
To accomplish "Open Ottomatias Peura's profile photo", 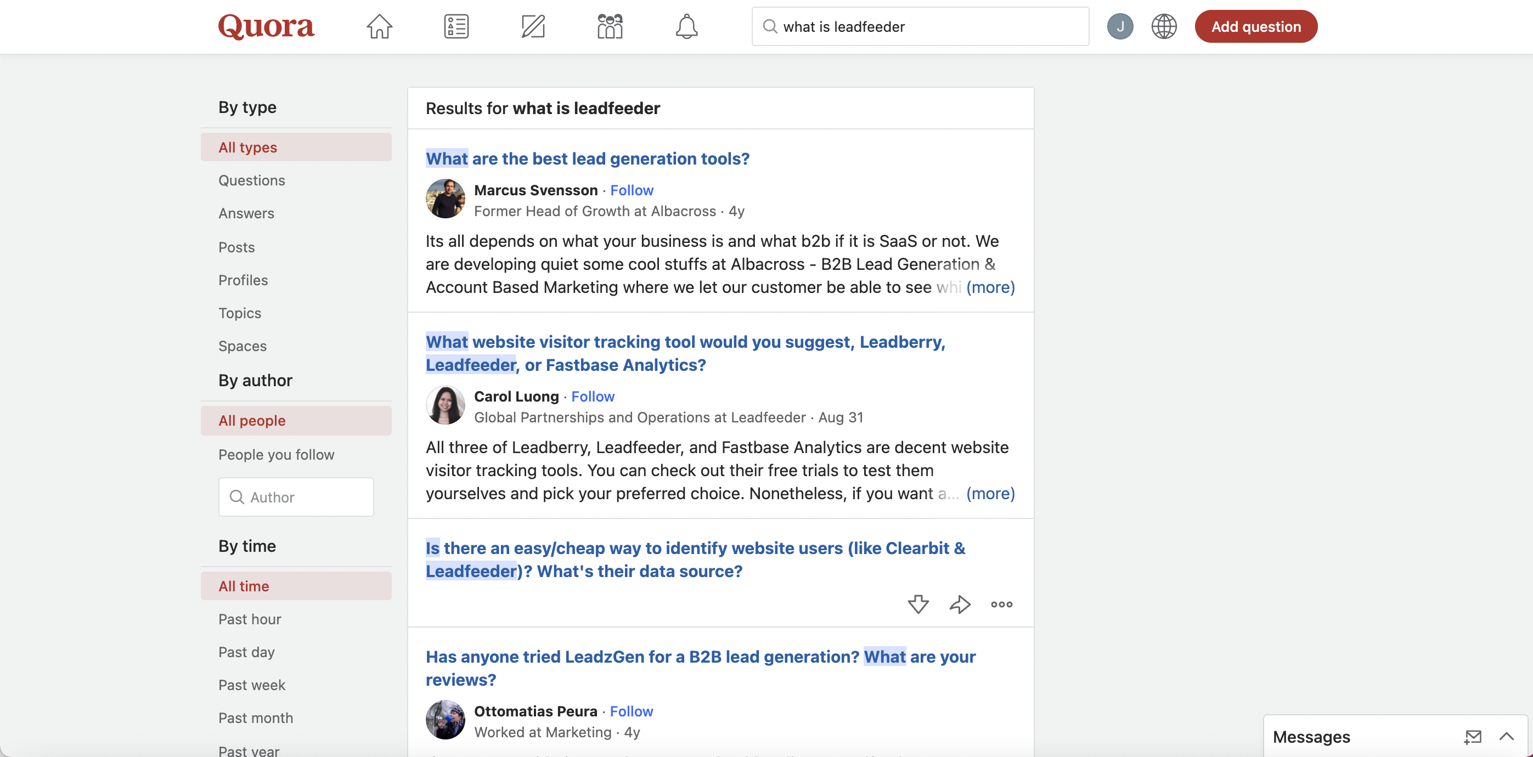I will click(x=445, y=720).
